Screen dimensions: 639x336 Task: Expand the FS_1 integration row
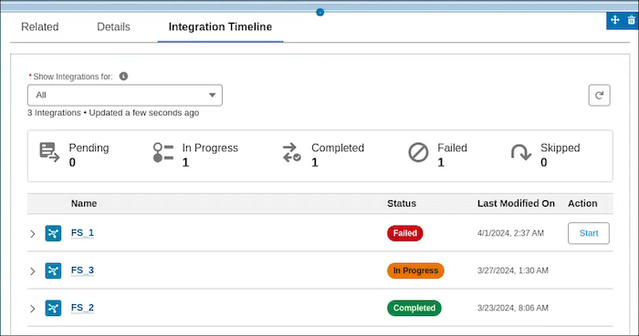click(x=33, y=234)
